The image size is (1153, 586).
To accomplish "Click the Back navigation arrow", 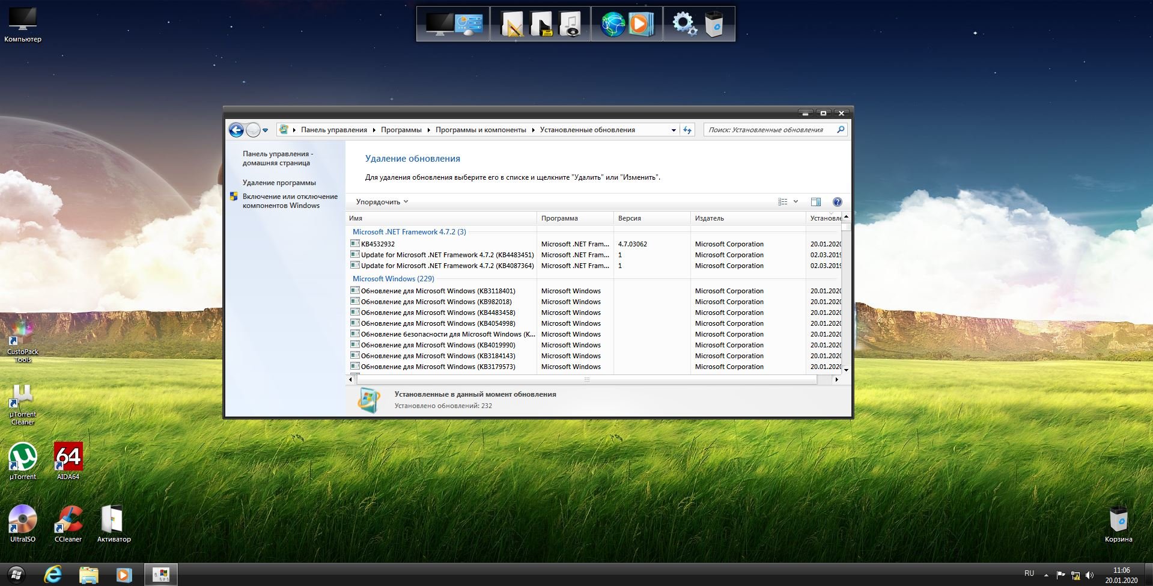I will 236,130.
